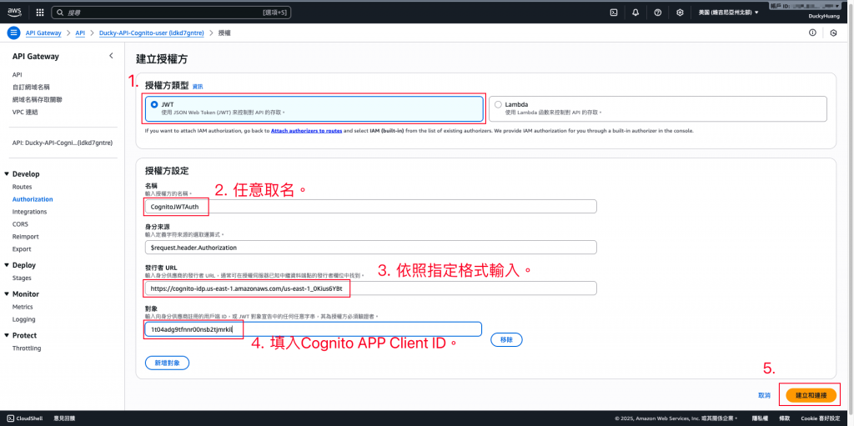Open the help question mark menu
This screenshot has width=854, height=426.
[657, 12]
